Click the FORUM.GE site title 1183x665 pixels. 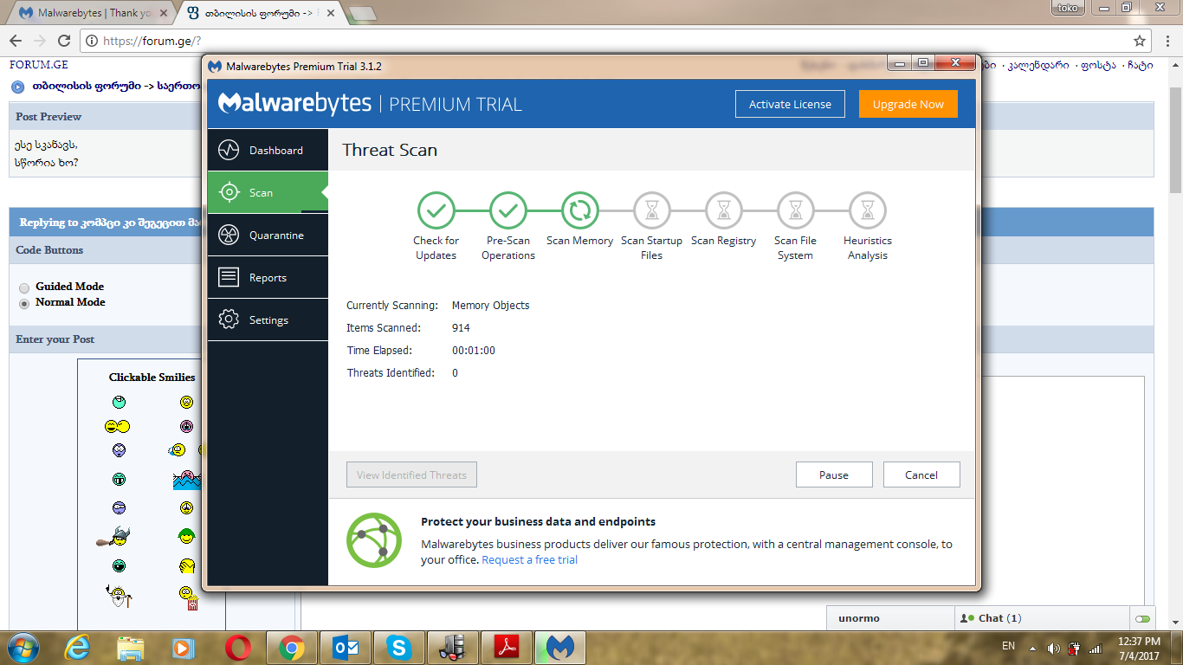(x=39, y=64)
